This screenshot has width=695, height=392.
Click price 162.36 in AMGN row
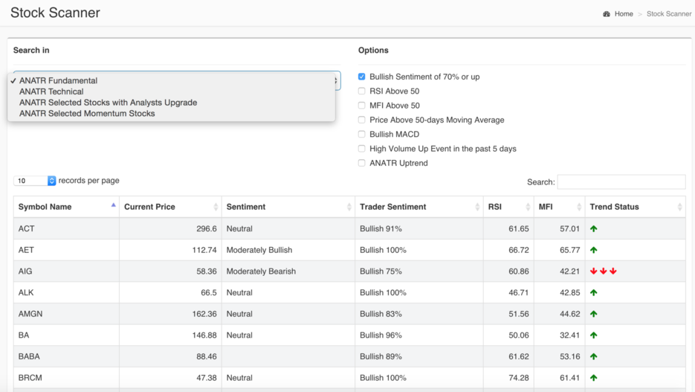click(204, 314)
